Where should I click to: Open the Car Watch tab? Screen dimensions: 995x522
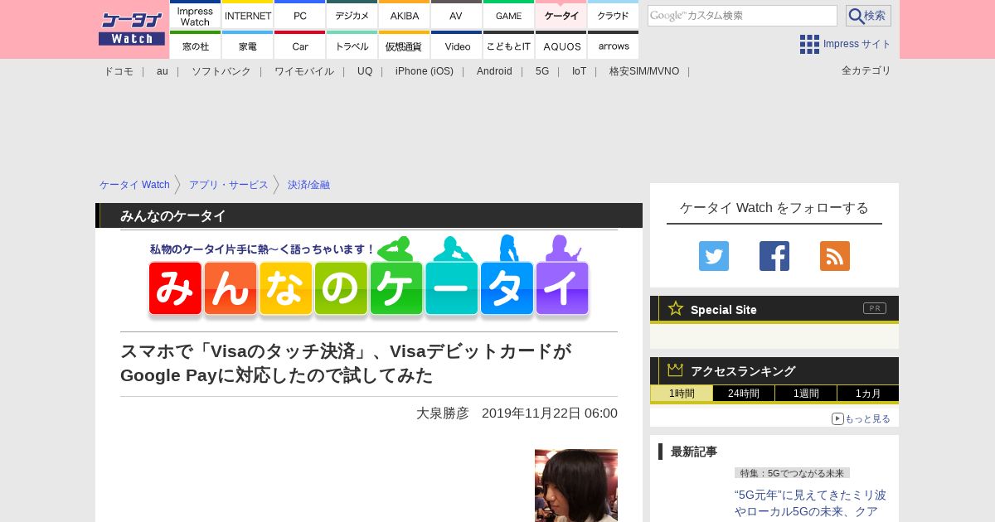(300, 46)
